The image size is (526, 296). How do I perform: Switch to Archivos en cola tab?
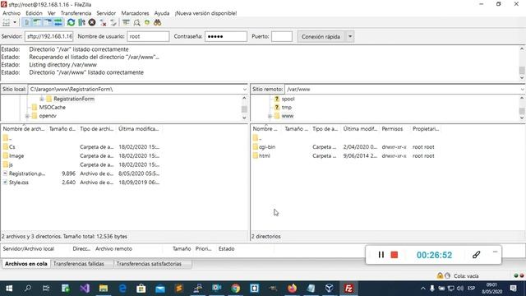tap(25, 264)
